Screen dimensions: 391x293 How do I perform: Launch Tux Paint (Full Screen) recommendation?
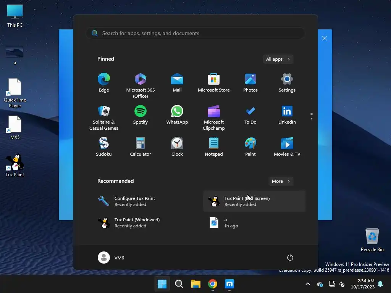(x=254, y=201)
